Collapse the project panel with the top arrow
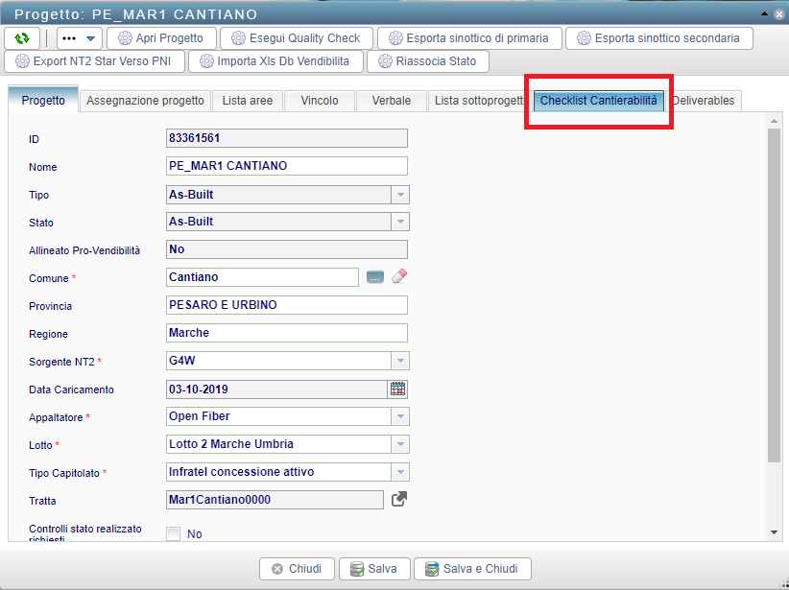 tap(764, 13)
